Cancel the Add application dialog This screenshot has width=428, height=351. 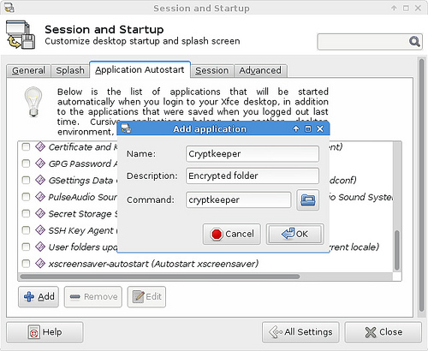coord(232,234)
